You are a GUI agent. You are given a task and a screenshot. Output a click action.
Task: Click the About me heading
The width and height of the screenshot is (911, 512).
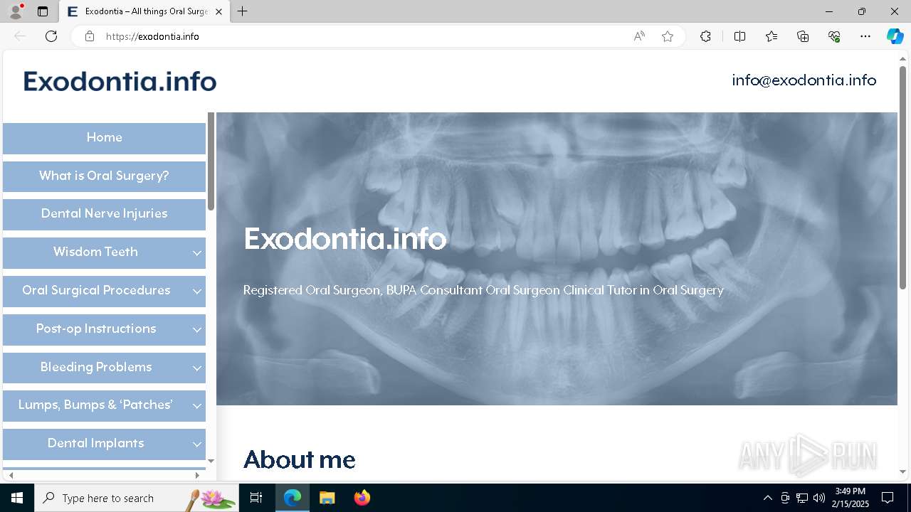(x=299, y=460)
